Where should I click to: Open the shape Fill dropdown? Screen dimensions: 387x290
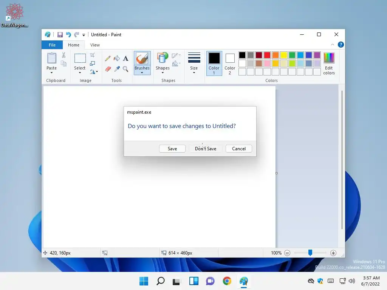click(x=176, y=64)
